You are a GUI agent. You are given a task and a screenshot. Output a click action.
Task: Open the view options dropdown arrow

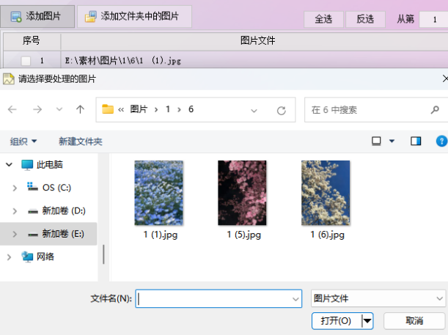[x=392, y=141]
